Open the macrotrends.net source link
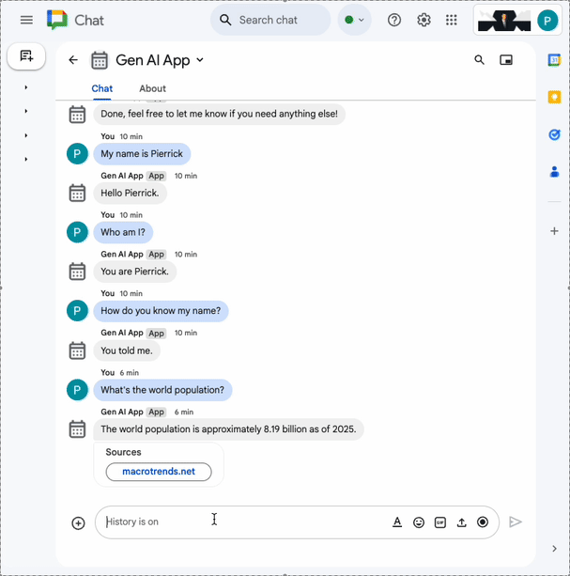The image size is (570, 576). 159,472
